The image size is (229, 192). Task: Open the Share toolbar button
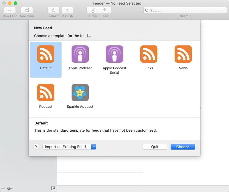(105, 10)
